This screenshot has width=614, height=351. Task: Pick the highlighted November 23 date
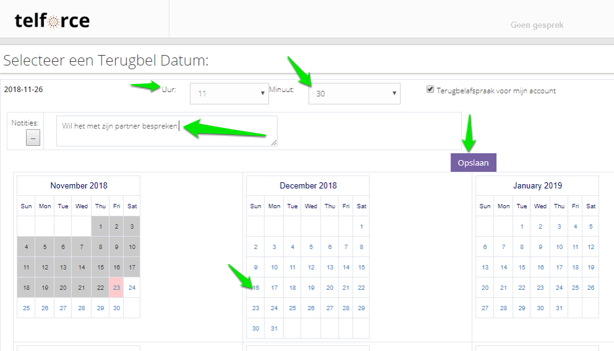click(116, 287)
